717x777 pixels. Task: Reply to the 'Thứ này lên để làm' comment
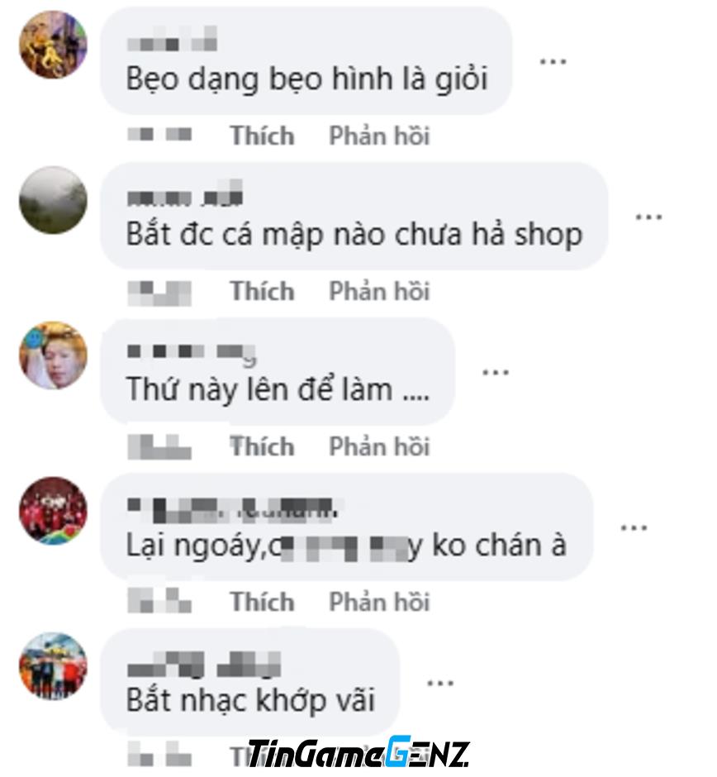coord(379,446)
